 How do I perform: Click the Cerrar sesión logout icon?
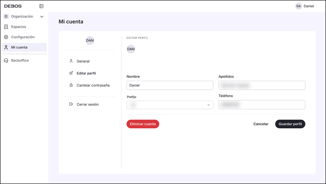coord(71,104)
